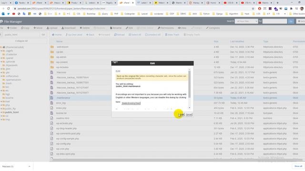
Task: Expand the tmp tree folder
Action: [1, 120]
